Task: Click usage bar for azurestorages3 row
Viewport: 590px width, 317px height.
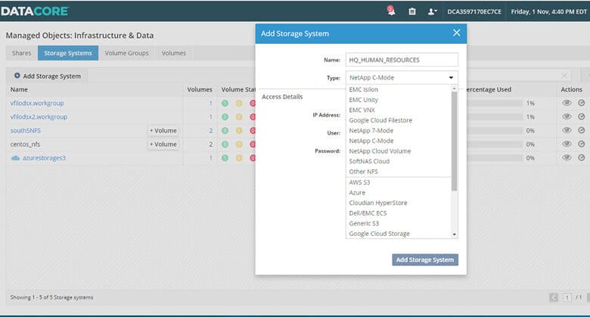Action: 495,158
